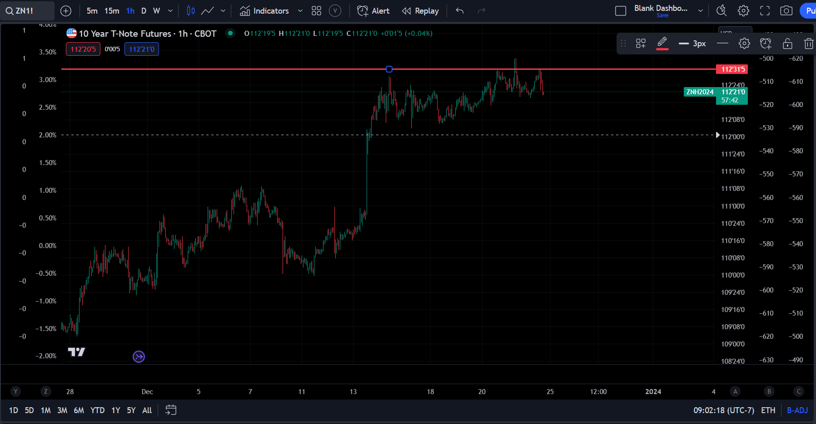Click the green market status dot
The width and height of the screenshot is (816, 424).
tap(230, 33)
